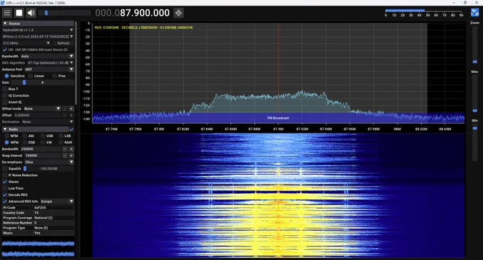Adjust the Zoom vertical slider

(474, 45)
